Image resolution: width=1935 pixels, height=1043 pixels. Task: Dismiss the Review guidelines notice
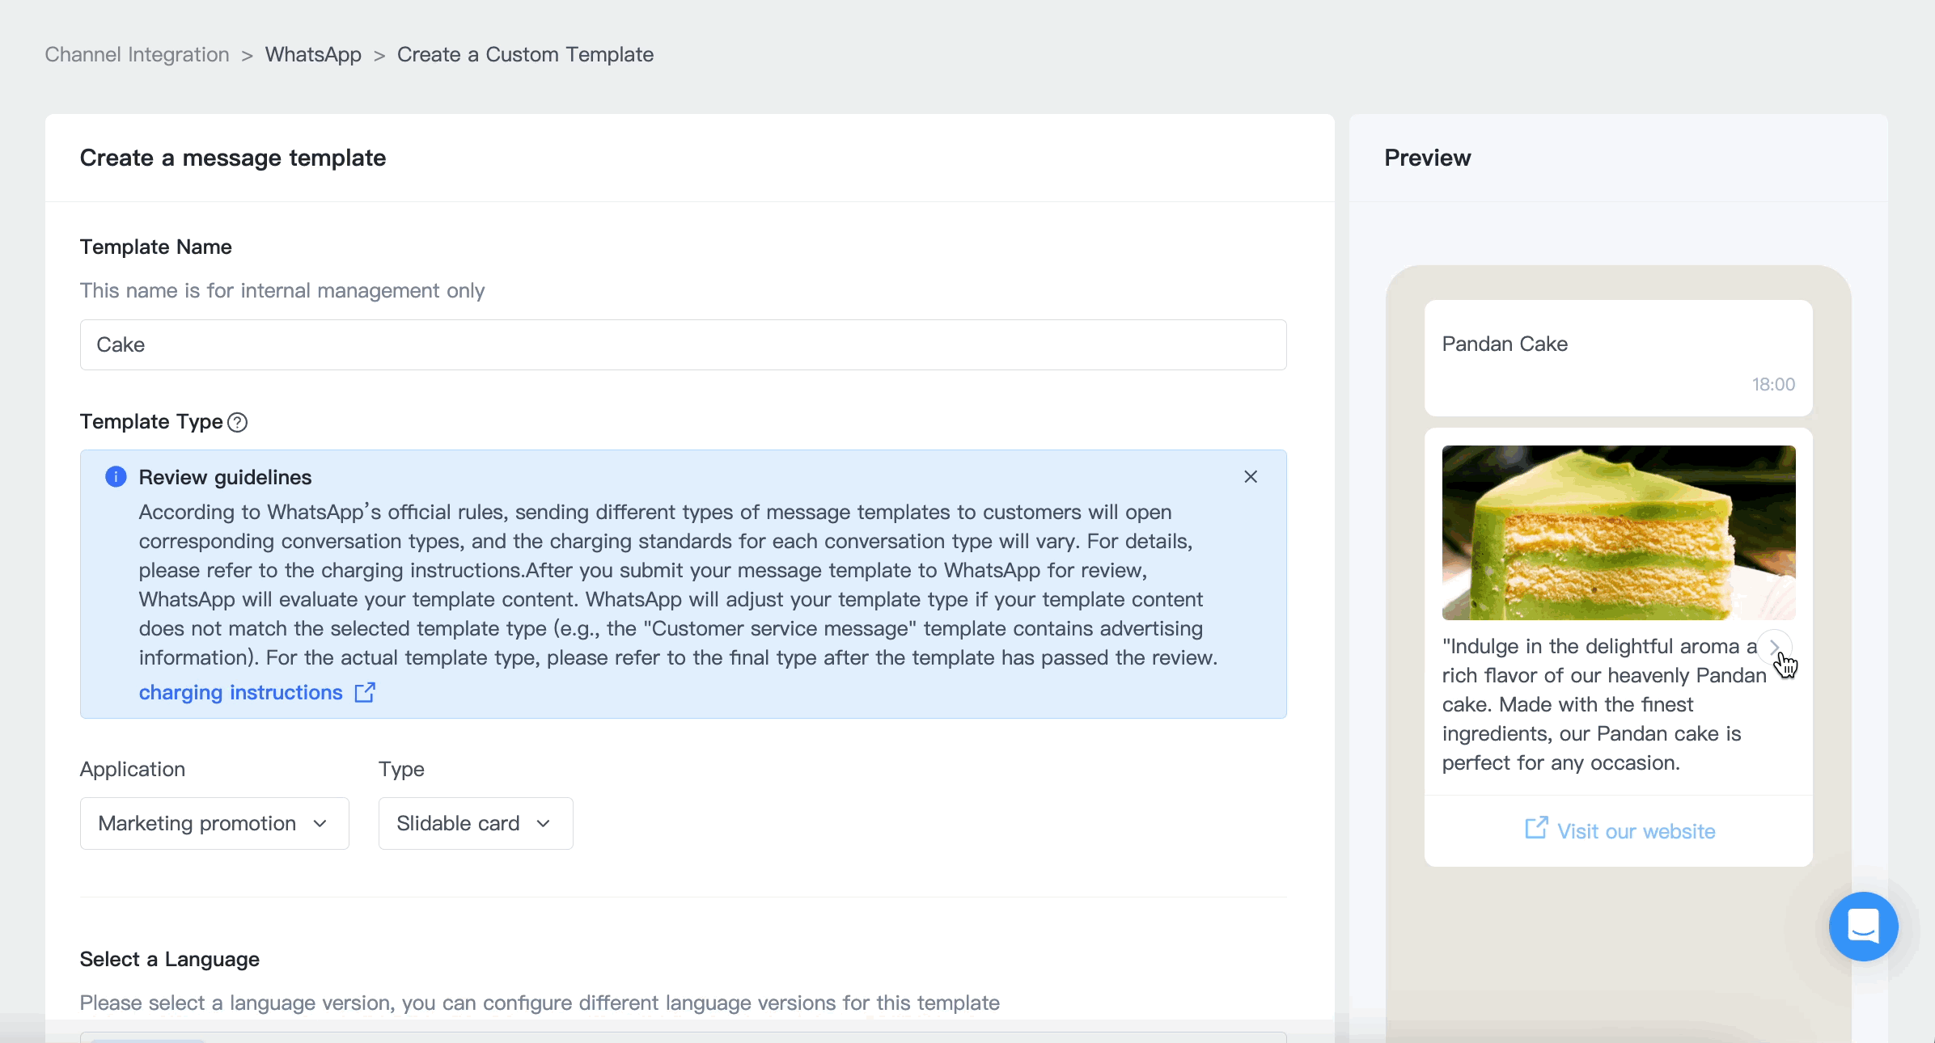coord(1251,477)
